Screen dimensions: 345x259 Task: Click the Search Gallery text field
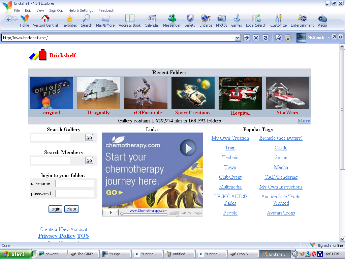(51, 138)
